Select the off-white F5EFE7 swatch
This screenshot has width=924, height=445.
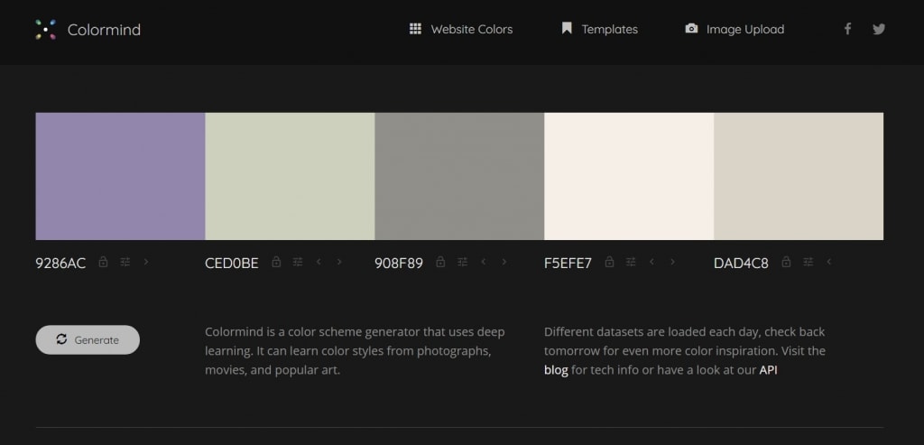[x=629, y=176]
